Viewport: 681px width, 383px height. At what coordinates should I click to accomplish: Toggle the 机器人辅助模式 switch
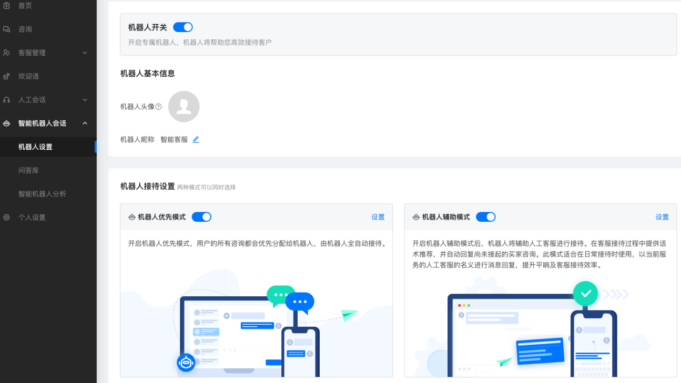click(x=485, y=216)
